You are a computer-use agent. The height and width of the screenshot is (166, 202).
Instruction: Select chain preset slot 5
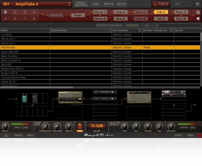[5, 19]
